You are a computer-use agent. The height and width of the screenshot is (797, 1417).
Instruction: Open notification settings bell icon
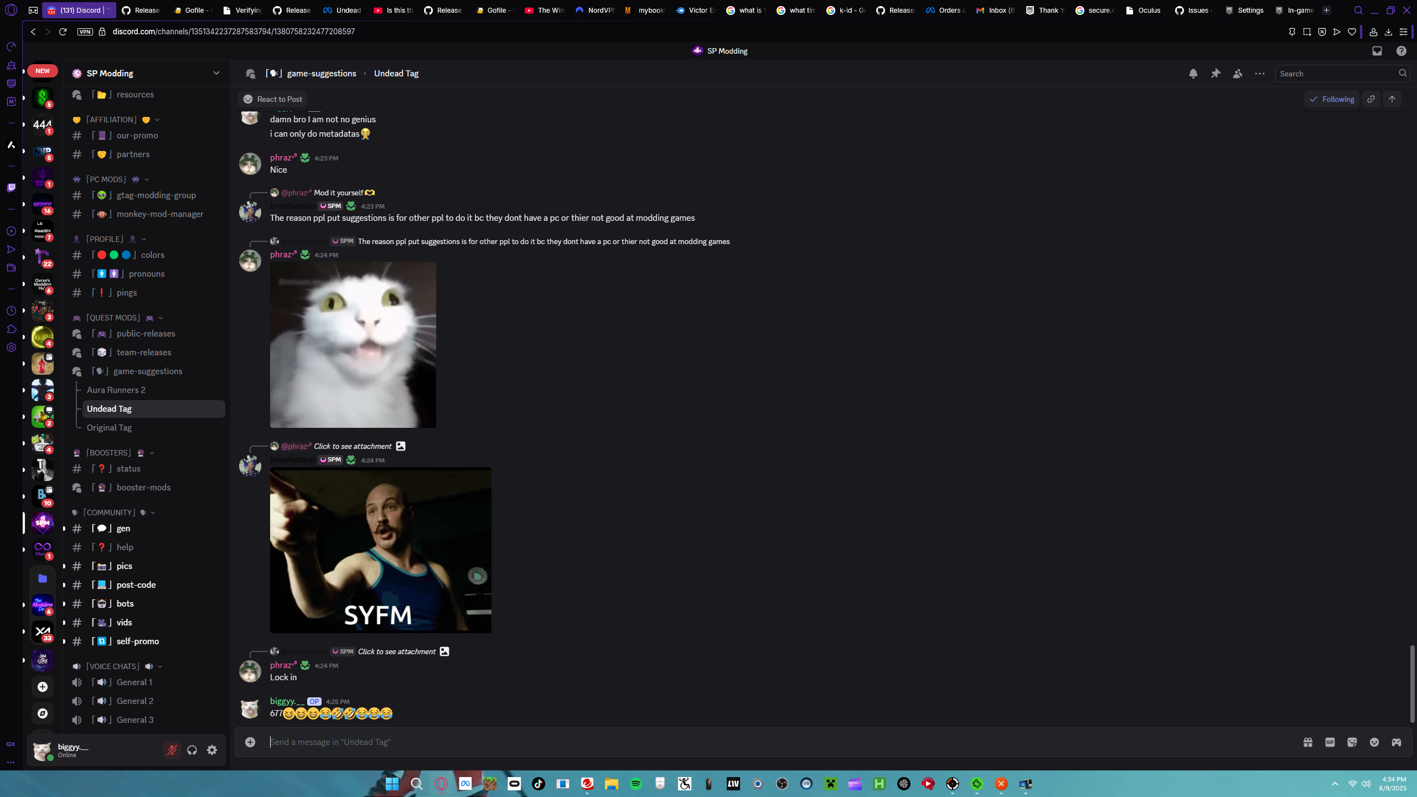(1193, 74)
